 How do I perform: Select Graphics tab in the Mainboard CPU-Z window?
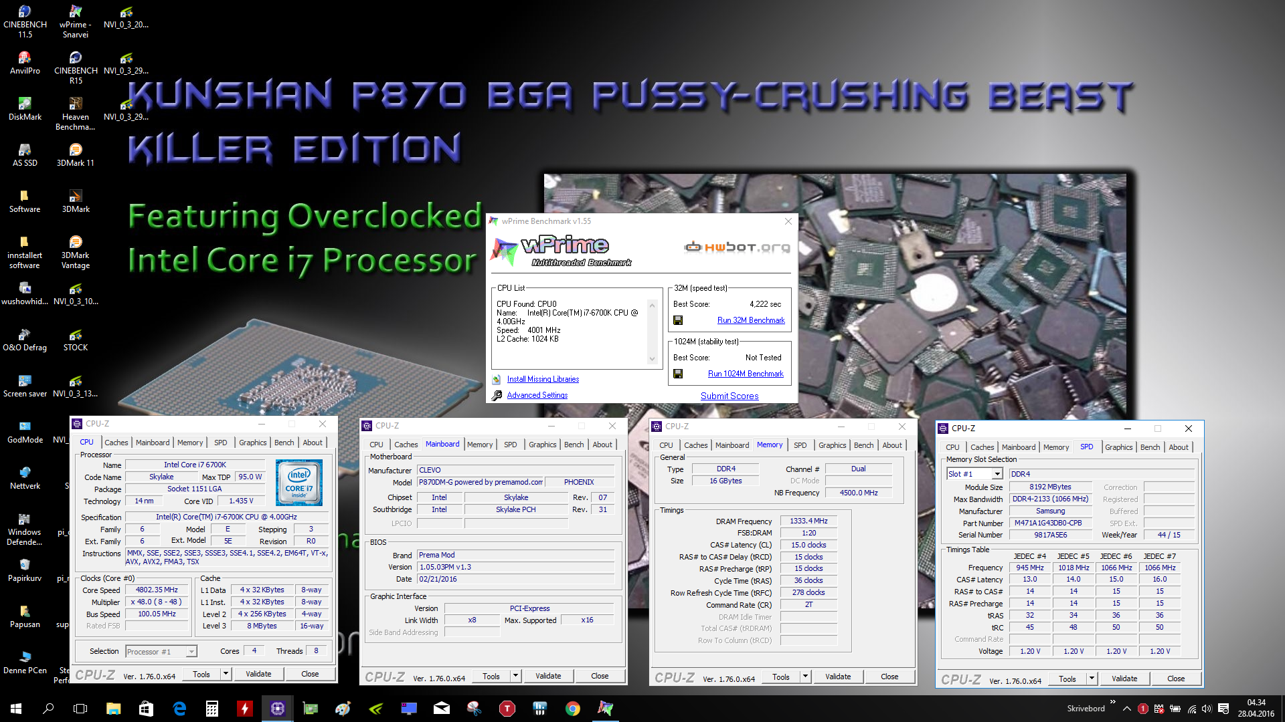542,445
